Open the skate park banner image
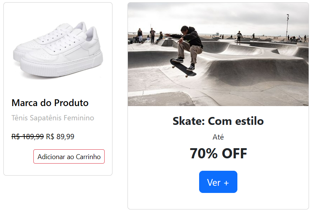The width and height of the screenshot is (312, 214). click(x=218, y=55)
